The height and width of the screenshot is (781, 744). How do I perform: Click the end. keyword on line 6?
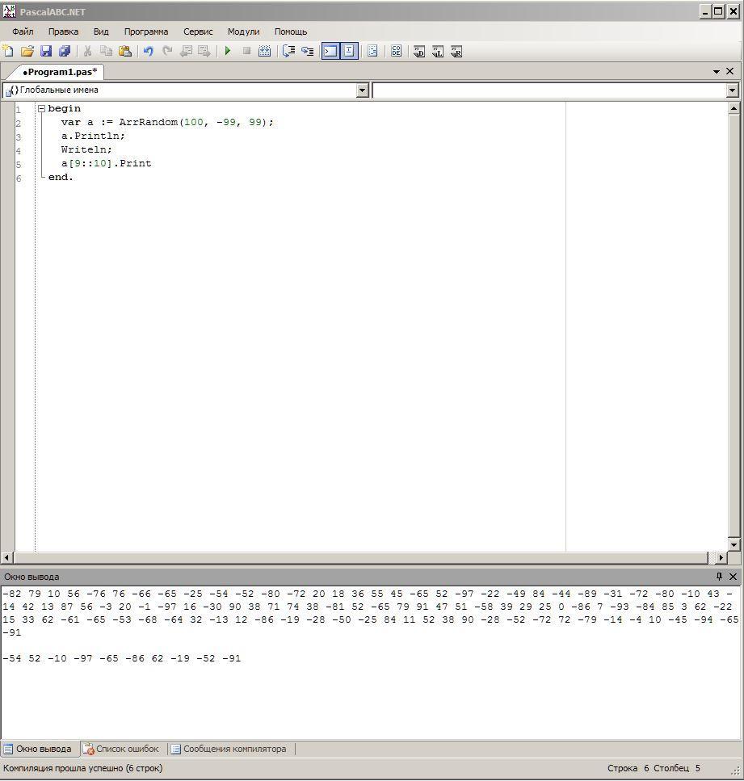tap(61, 177)
